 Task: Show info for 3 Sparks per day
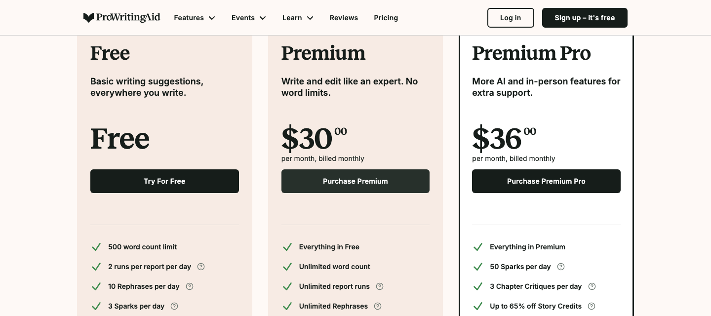point(174,306)
